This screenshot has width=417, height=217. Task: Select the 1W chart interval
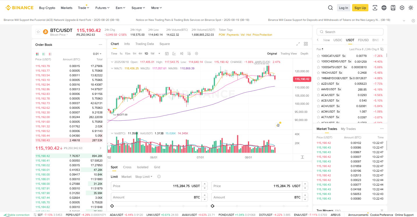click(x=152, y=54)
